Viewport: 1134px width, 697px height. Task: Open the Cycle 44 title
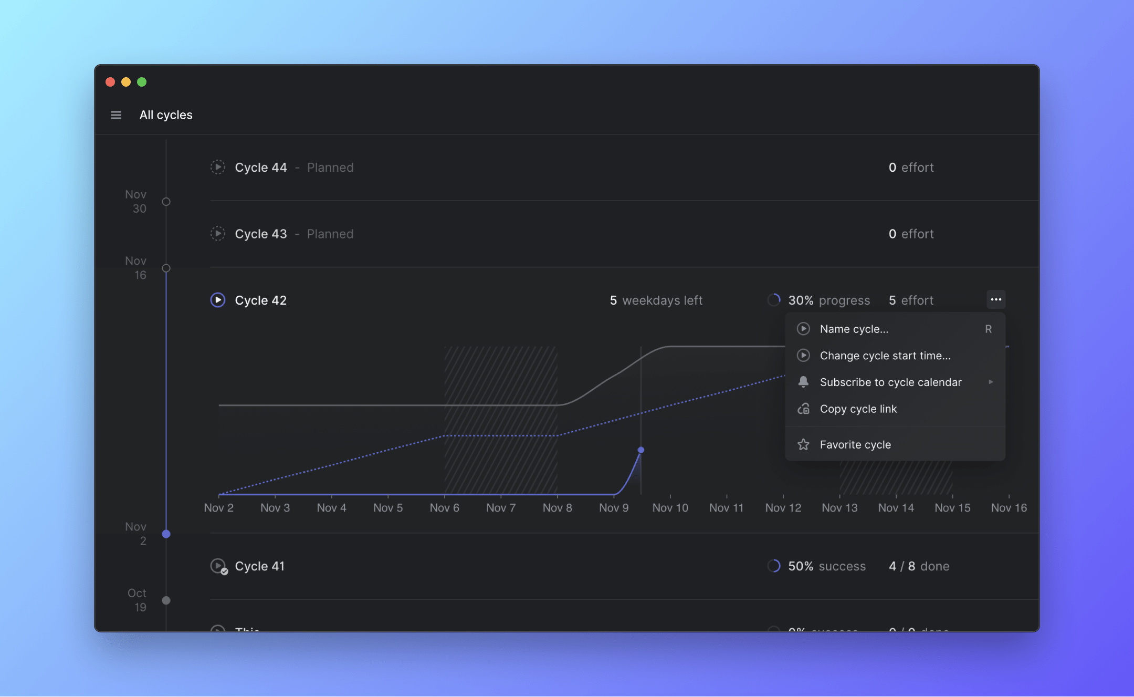260,167
